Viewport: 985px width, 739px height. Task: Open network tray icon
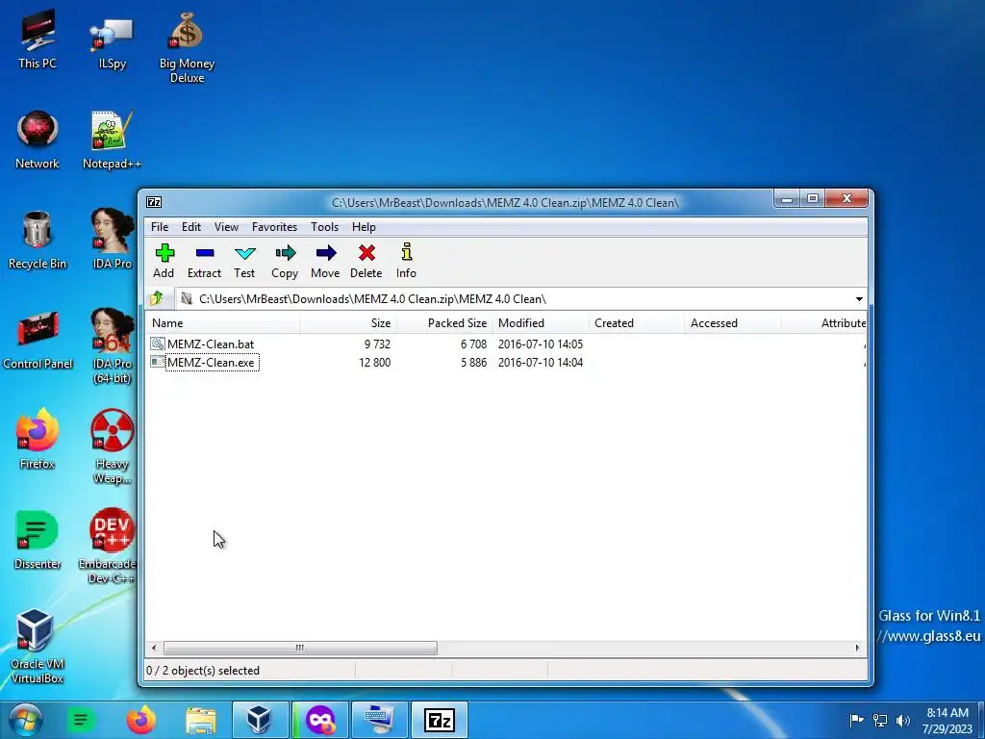click(880, 720)
